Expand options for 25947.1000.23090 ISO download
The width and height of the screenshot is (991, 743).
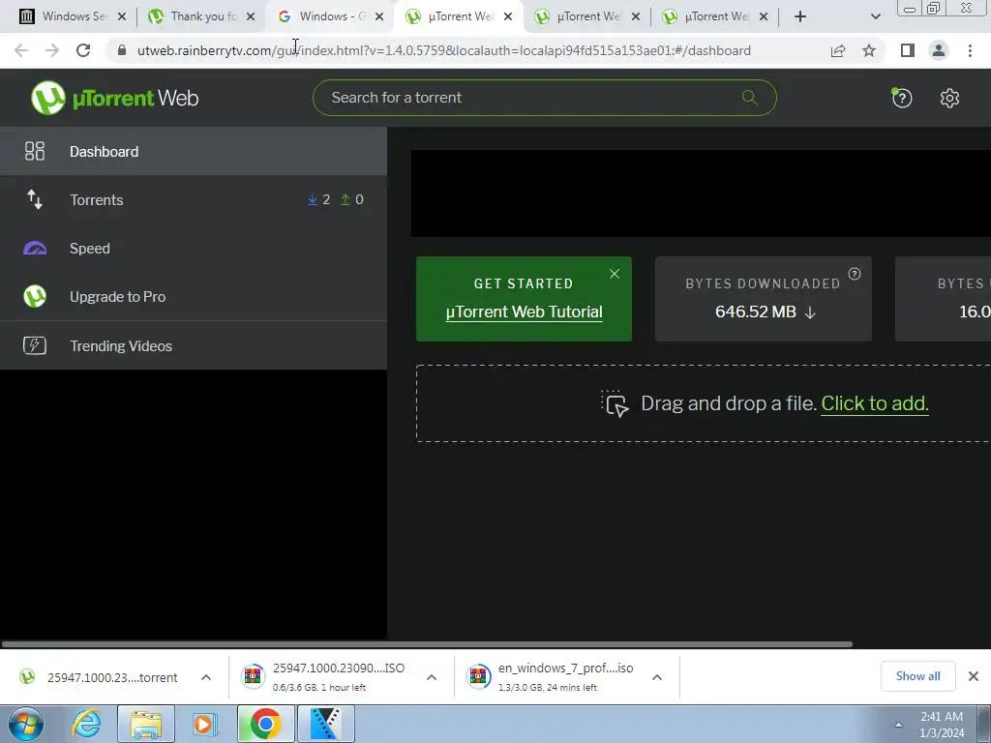432,677
